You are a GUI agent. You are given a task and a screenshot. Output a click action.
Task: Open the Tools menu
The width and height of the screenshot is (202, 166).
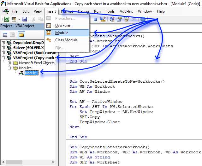point(110,11)
